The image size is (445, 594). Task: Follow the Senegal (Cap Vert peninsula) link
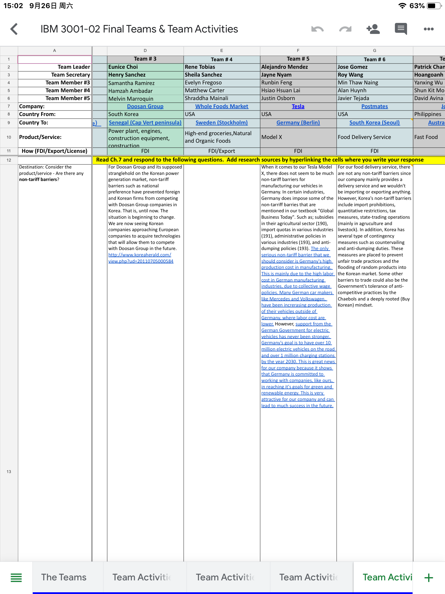(145, 123)
